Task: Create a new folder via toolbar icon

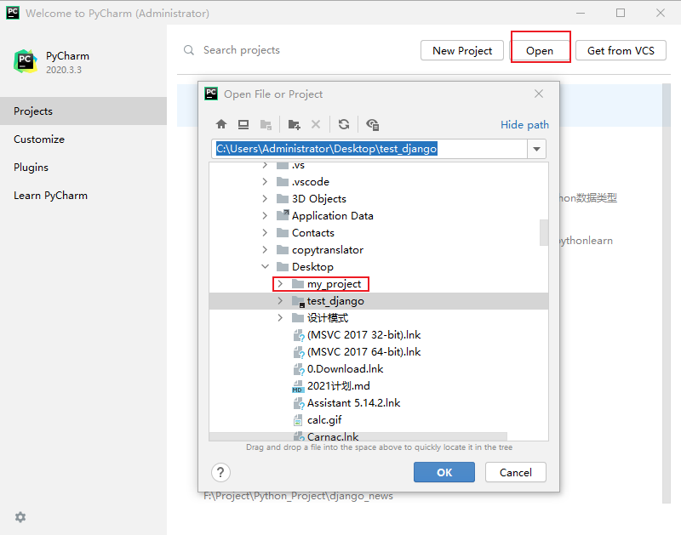Action: (294, 125)
